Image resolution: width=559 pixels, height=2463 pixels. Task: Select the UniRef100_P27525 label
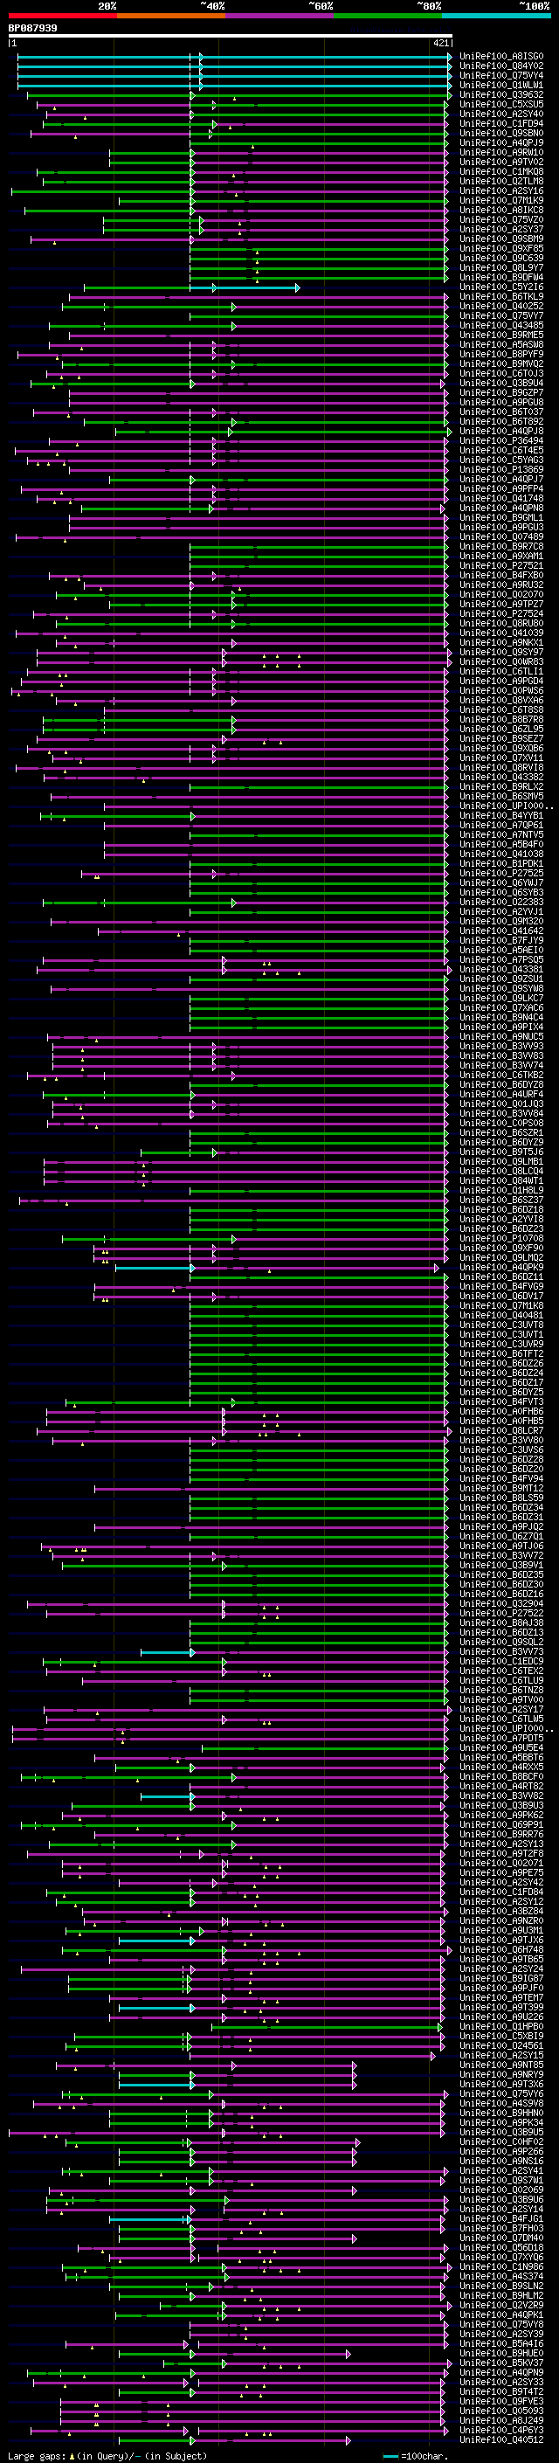[501, 874]
